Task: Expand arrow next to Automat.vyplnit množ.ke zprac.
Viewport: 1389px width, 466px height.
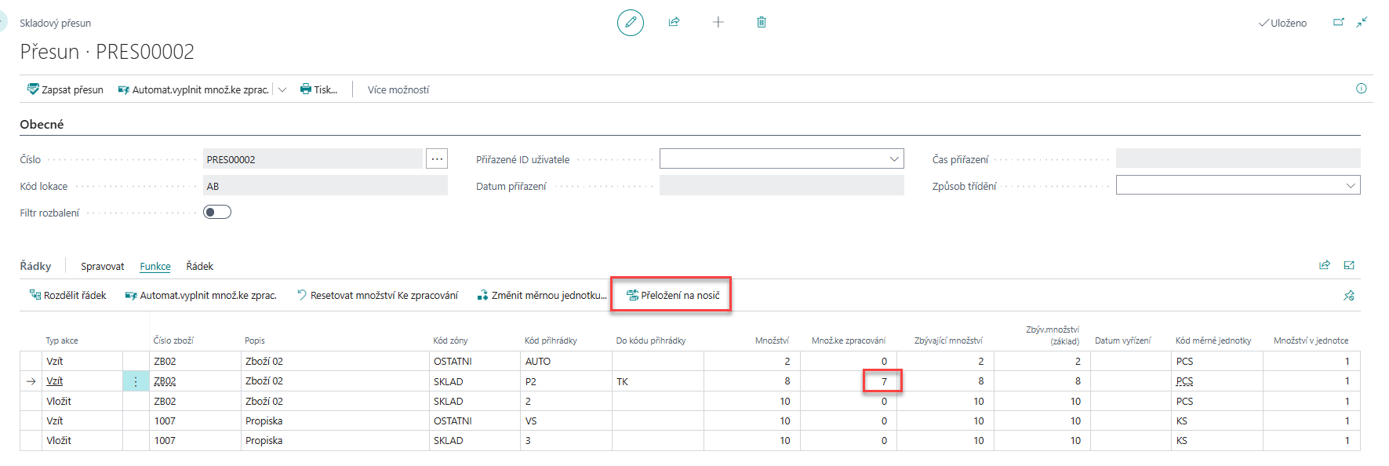Action: click(282, 89)
